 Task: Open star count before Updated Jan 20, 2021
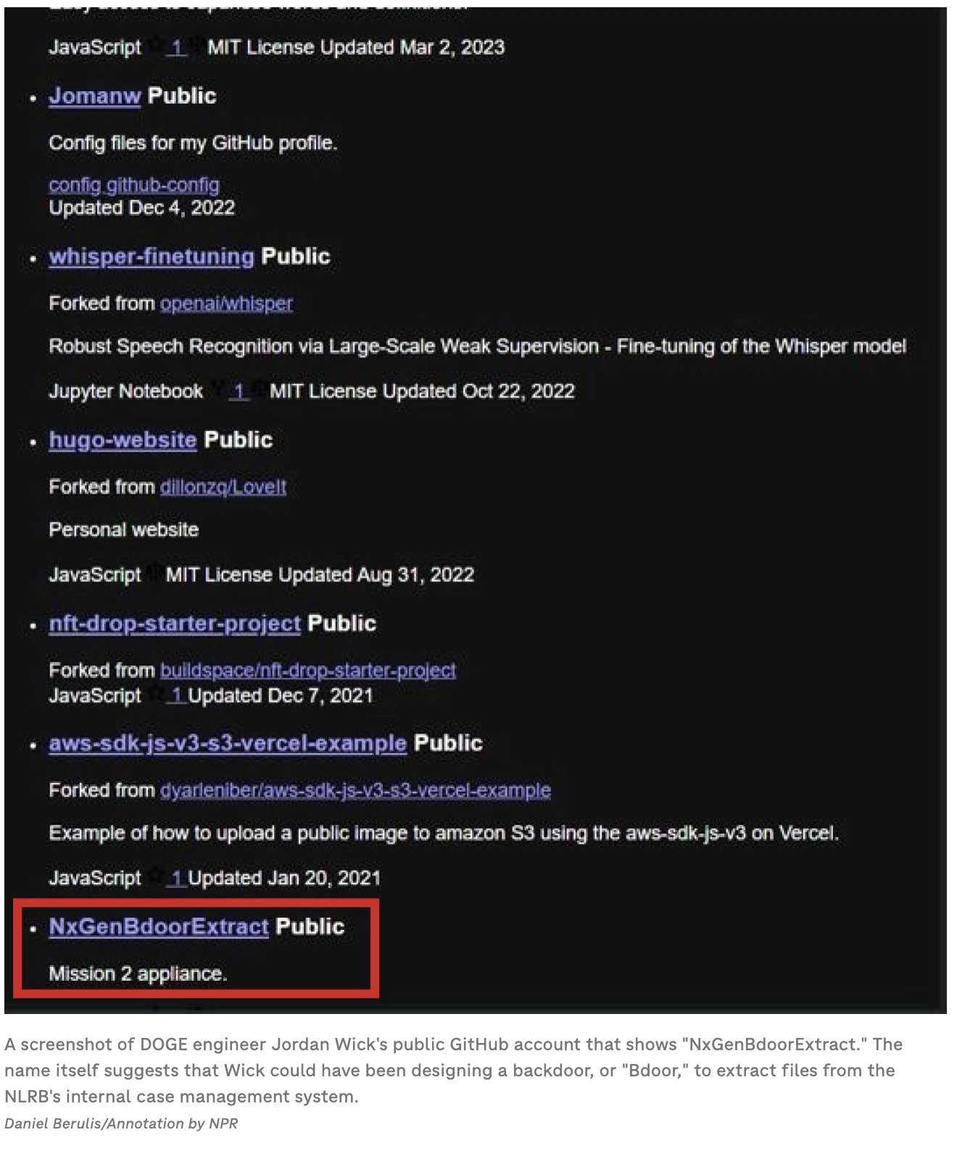(176, 878)
